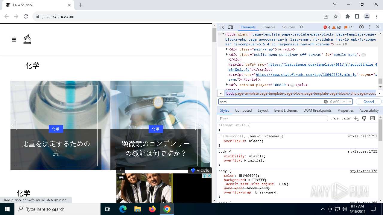Toggle the rendering emulations paintbrush icon
The width and height of the screenshot is (383, 215).
[x=364, y=119]
